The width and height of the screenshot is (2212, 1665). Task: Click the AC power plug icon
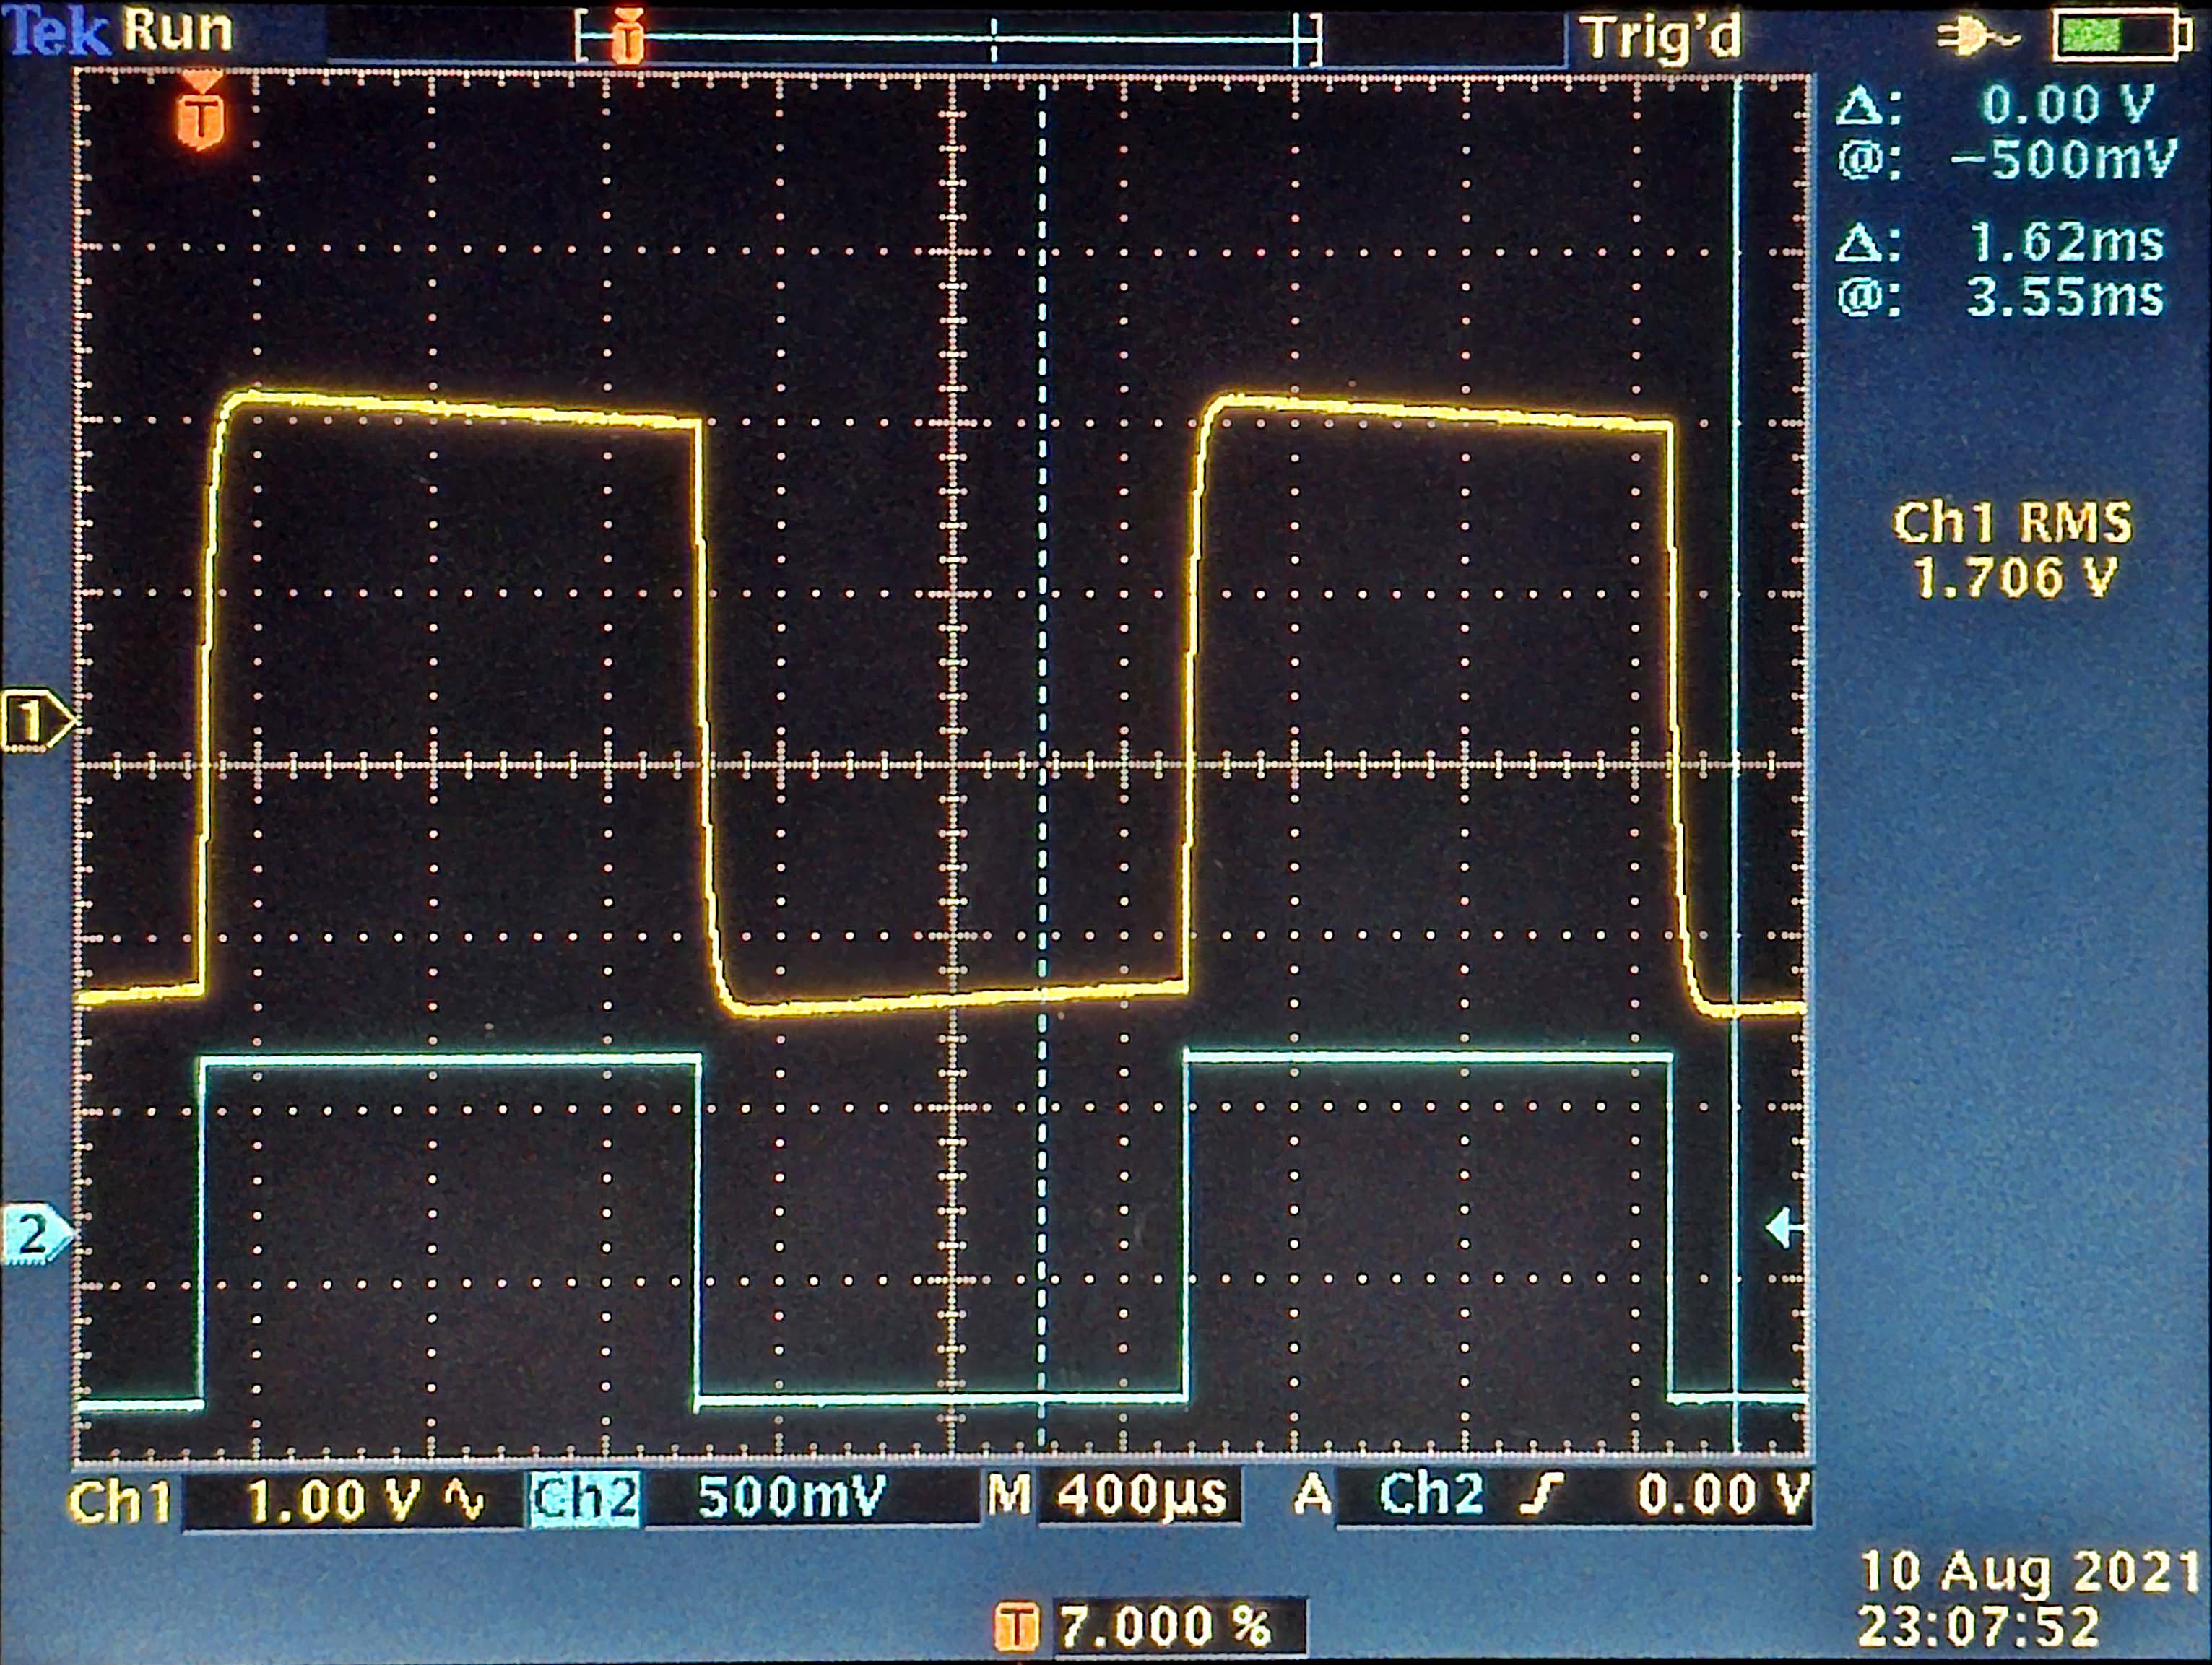(x=1977, y=37)
